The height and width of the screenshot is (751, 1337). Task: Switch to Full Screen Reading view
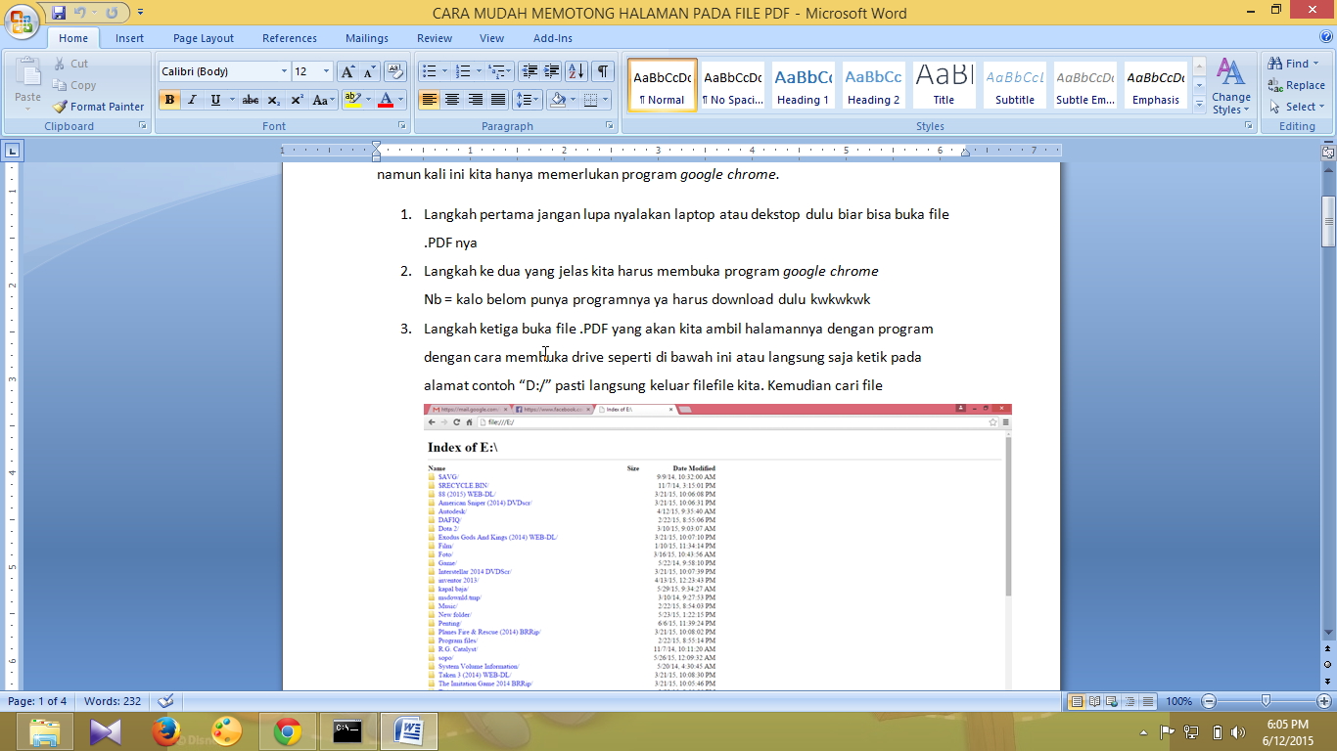pyautogui.click(x=1094, y=701)
